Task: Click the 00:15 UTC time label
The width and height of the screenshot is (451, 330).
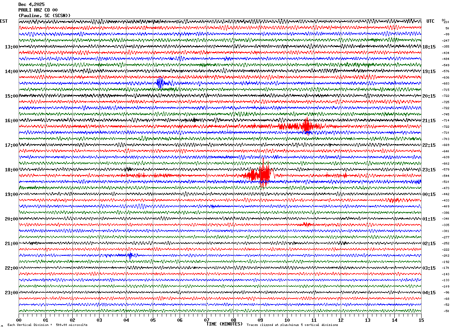Action: [x=429, y=194]
